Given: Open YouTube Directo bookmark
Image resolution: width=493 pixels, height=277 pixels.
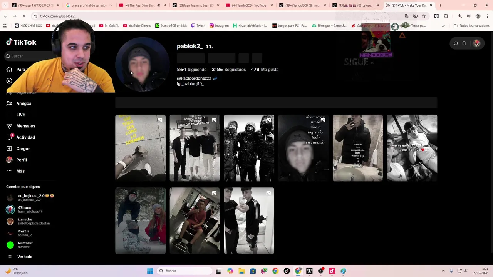Looking at the screenshot, I should coord(137,26).
